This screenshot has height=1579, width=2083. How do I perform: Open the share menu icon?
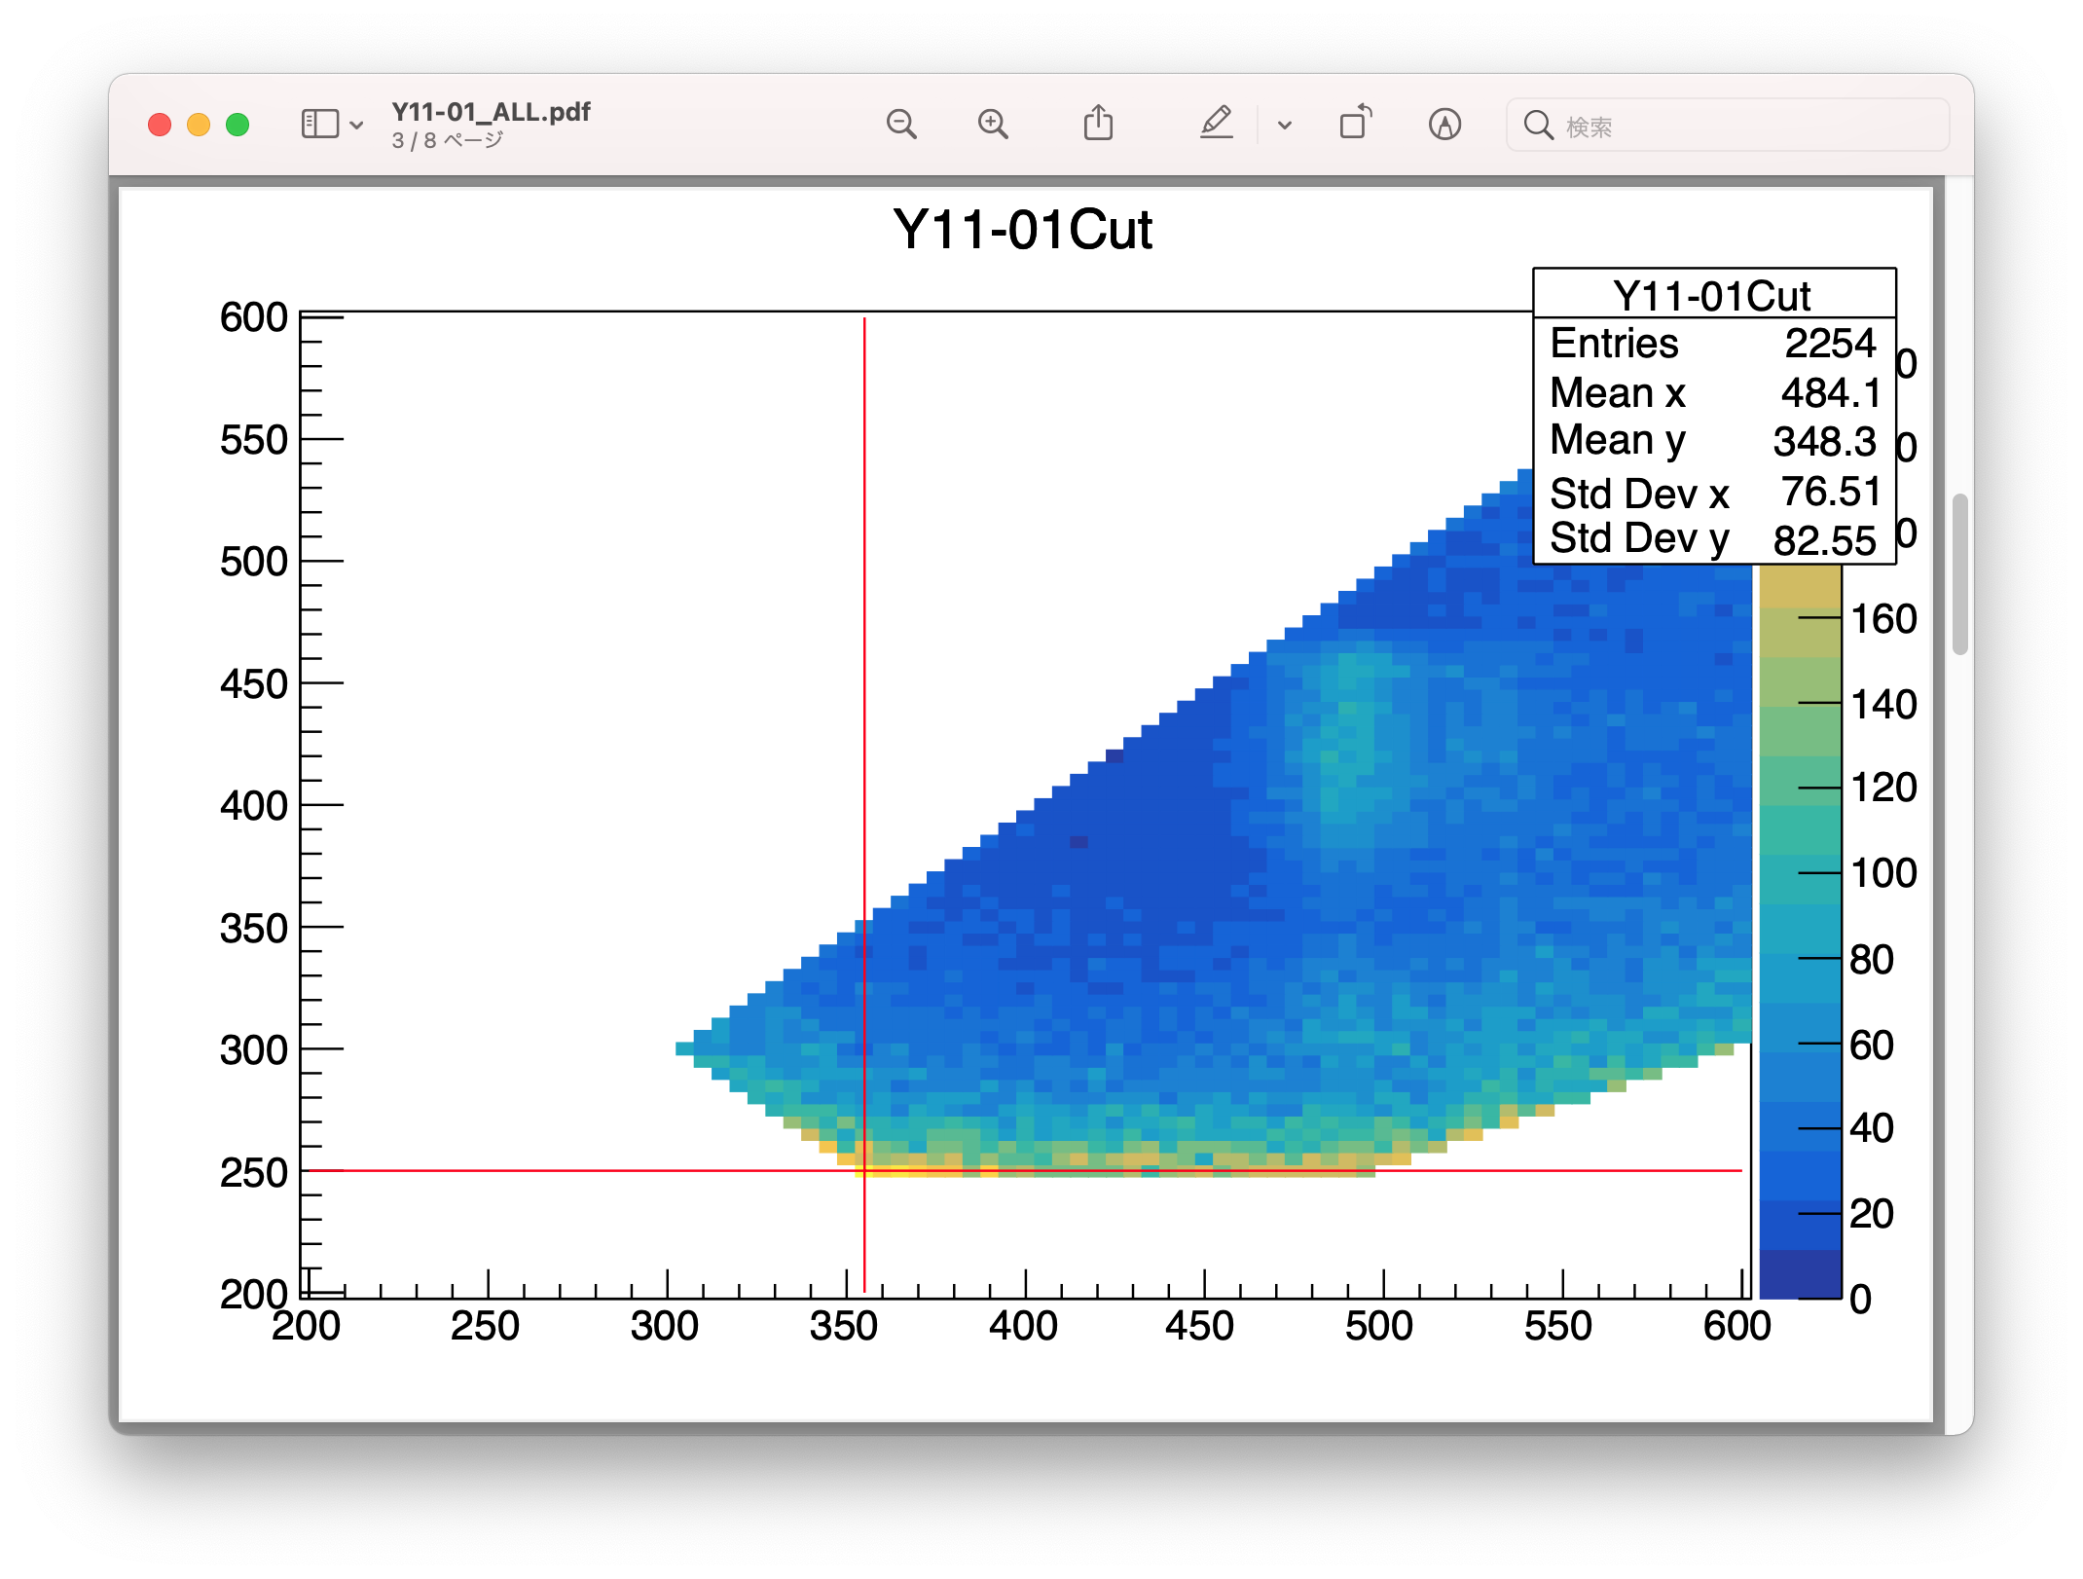(1099, 124)
